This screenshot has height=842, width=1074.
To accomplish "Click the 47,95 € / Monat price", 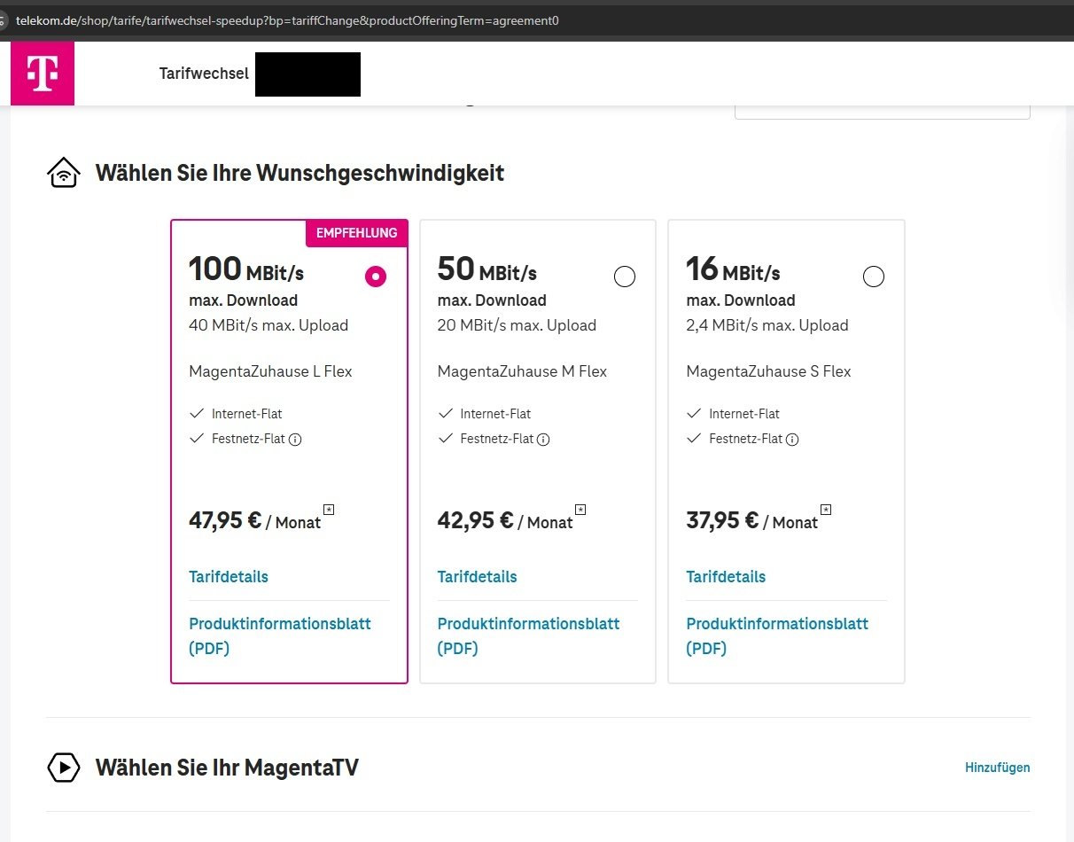I will pos(255,521).
